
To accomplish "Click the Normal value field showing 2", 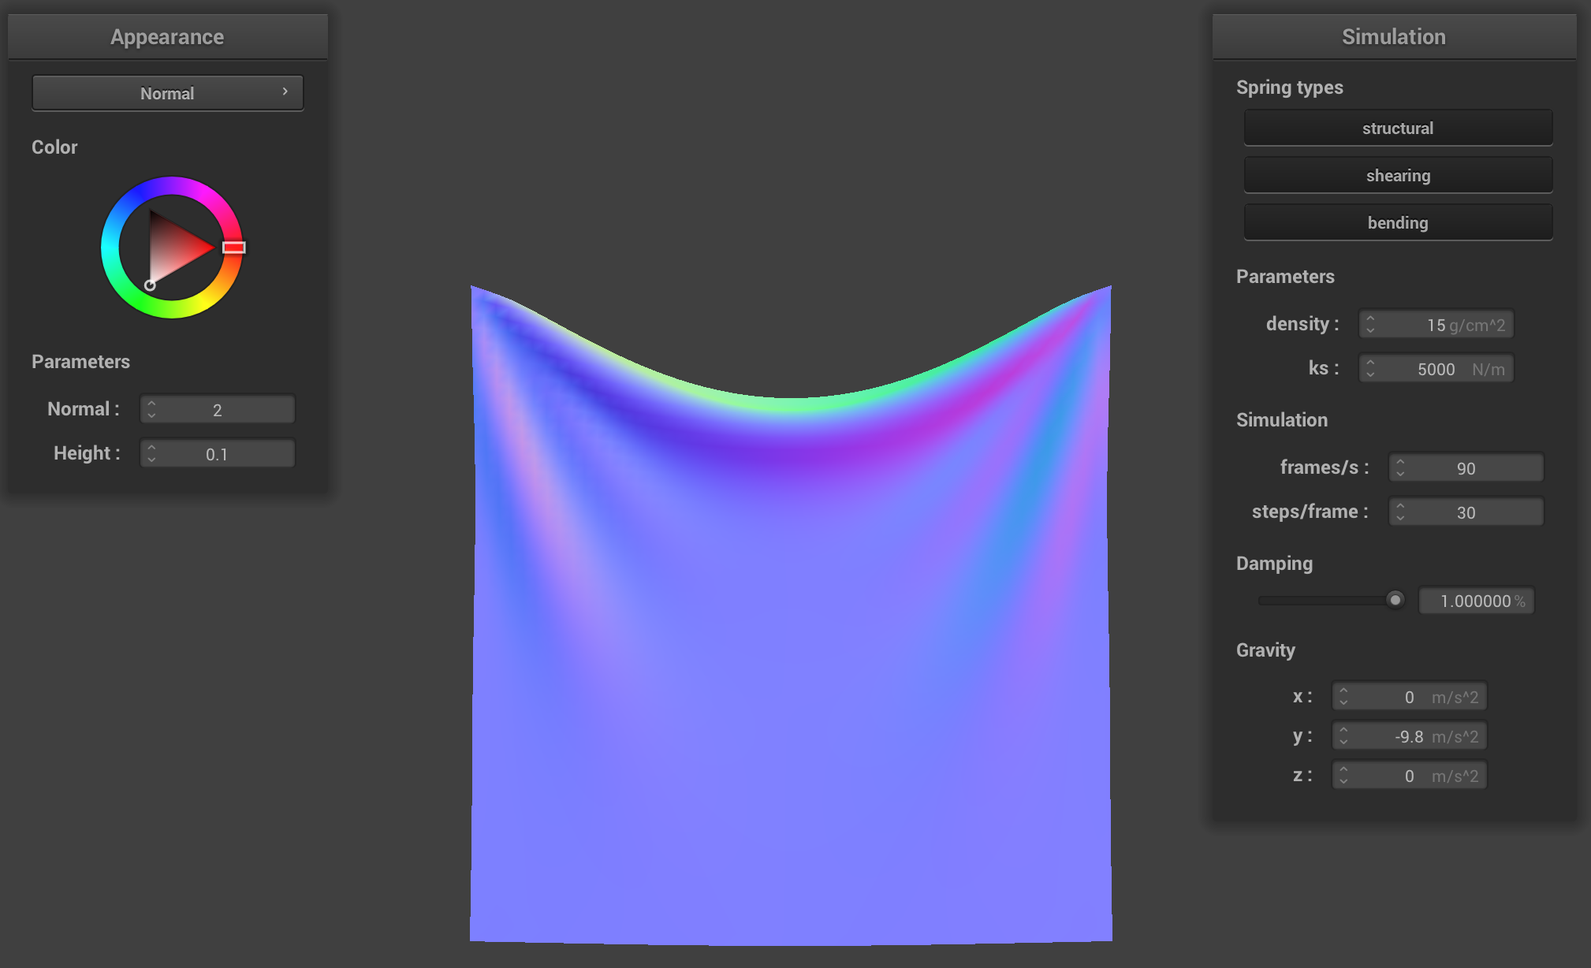I will pyautogui.click(x=218, y=409).
